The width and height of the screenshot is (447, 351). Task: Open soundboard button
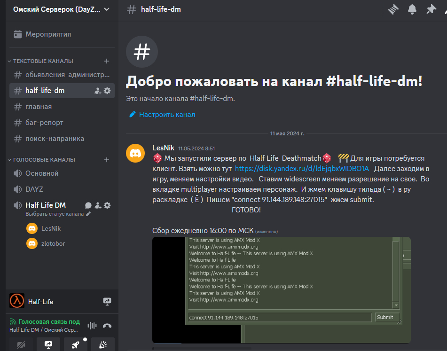pyautogui.click(x=103, y=344)
